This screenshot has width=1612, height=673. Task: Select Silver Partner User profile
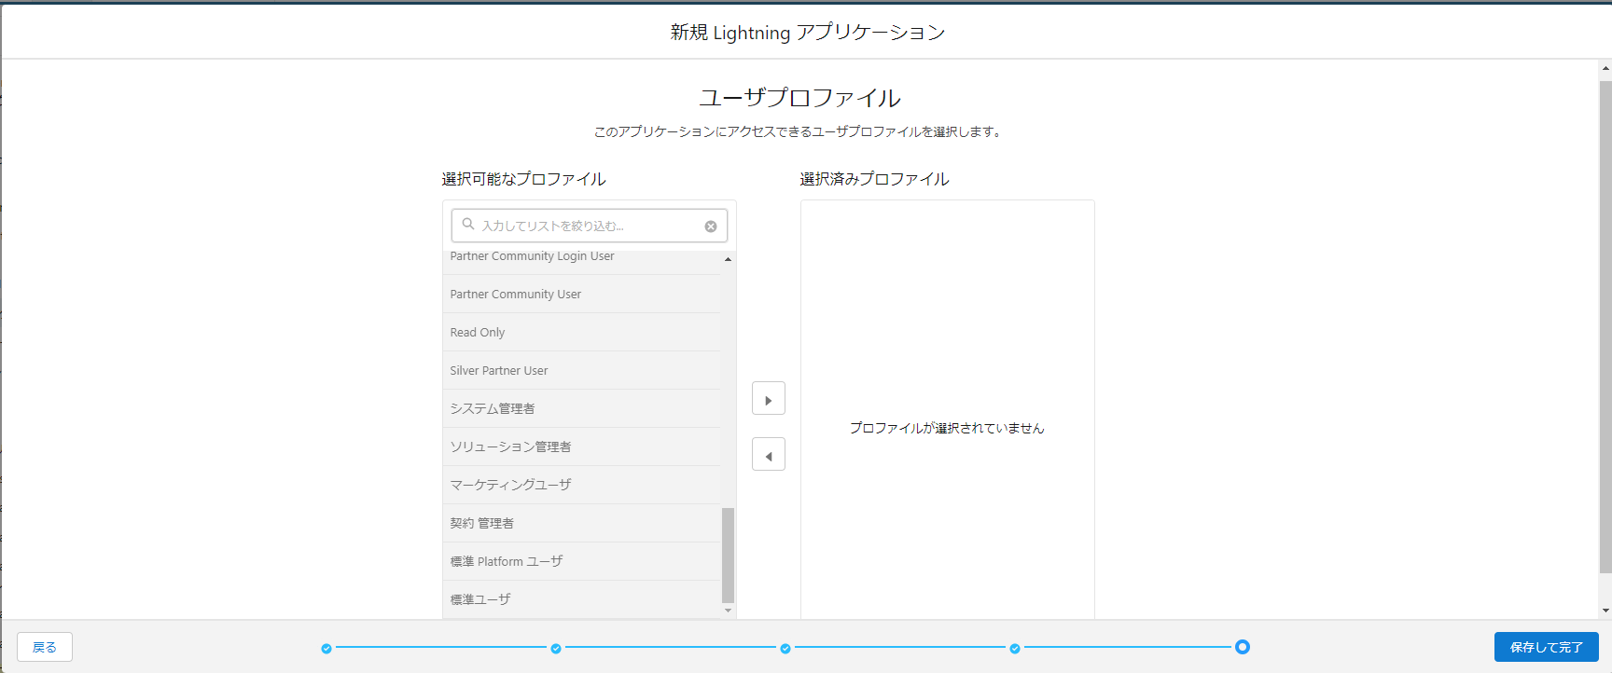581,370
